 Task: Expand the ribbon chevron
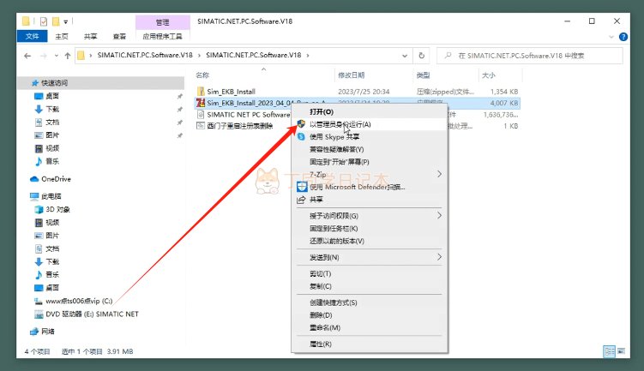tap(611, 37)
